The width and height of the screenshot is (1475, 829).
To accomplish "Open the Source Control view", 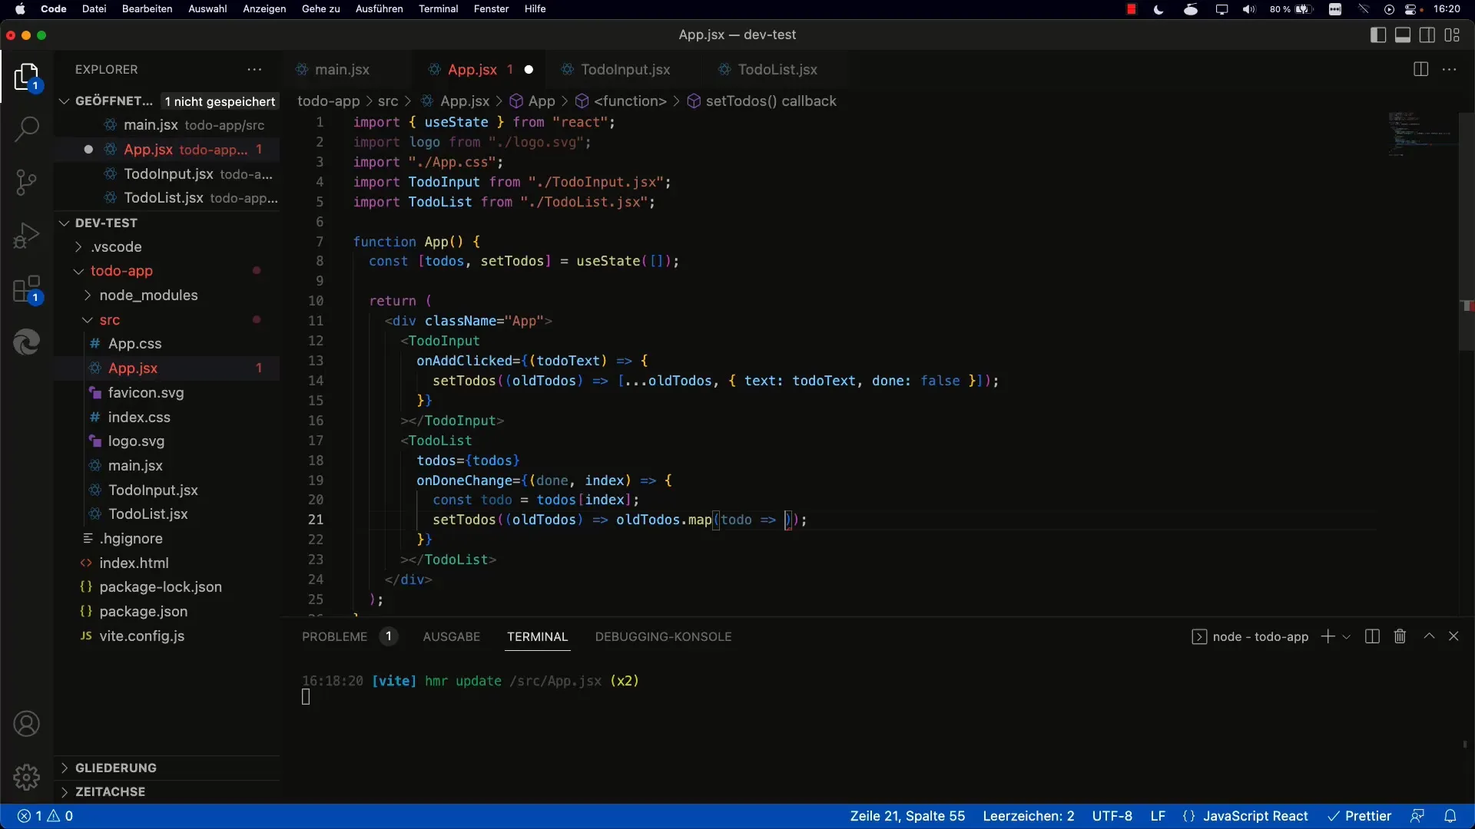I will tap(26, 182).
